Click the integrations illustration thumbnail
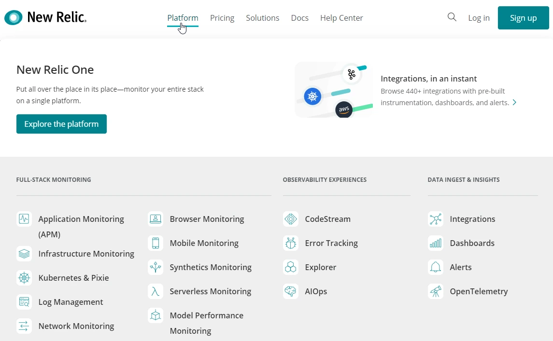This screenshot has width=553, height=341. pyautogui.click(x=333, y=90)
